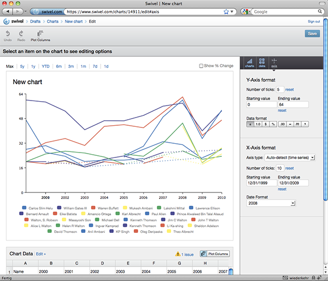Open the Charts breadcrumb link
Screen dimensions: 328x281
pyautogui.click(x=52, y=21)
